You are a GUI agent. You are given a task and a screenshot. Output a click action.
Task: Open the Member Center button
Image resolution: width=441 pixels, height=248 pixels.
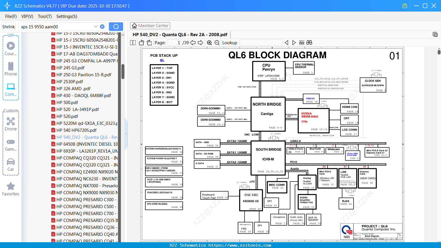[x=150, y=26]
